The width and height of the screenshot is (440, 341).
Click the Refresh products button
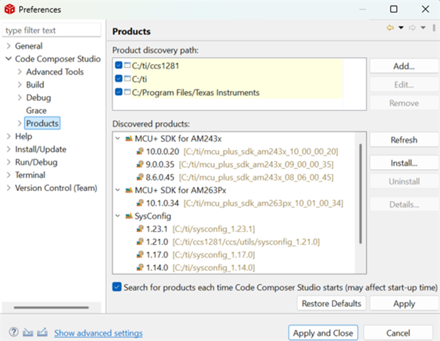tap(404, 140)
